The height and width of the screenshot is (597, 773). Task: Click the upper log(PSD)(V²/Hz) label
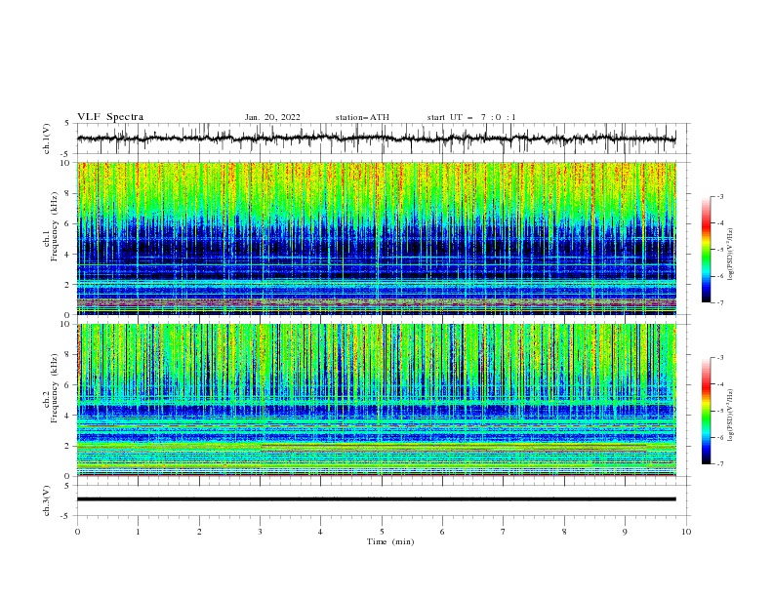(x=731, y=255)
